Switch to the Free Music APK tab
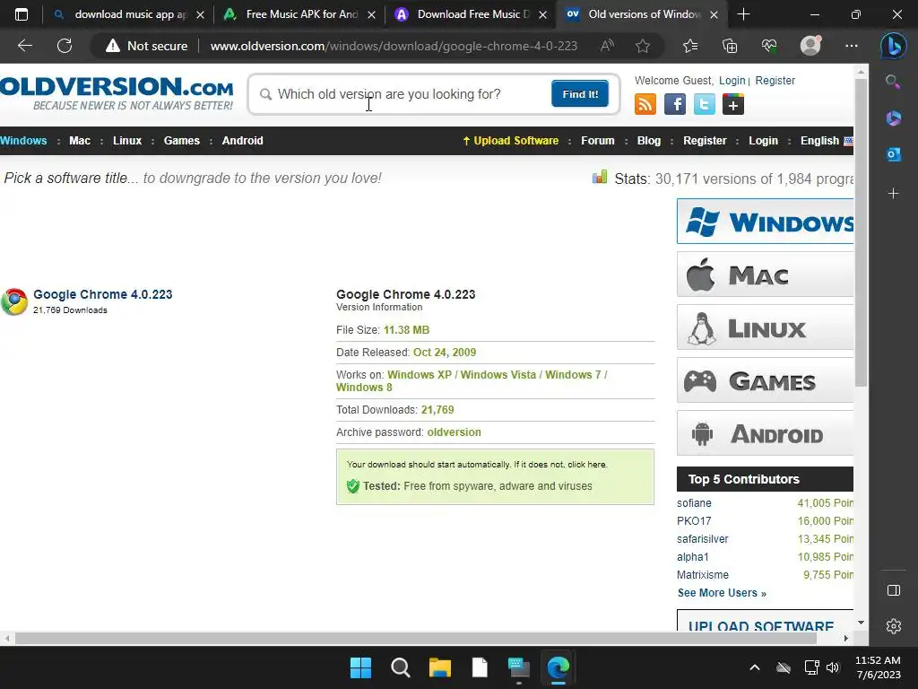 (x=301, y=14)
